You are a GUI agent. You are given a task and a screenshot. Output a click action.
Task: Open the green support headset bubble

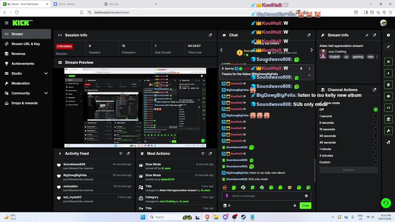point(386,203)
